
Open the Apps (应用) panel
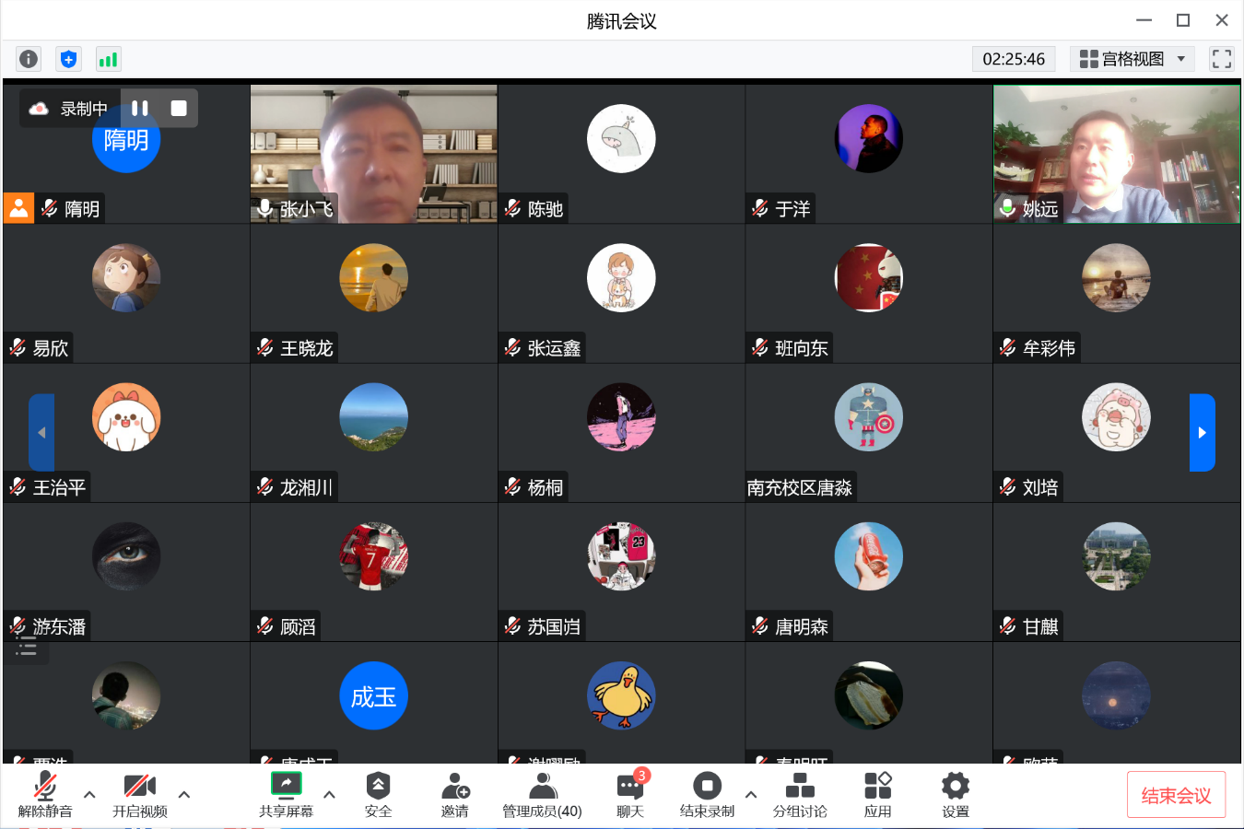tap(877, 794)
